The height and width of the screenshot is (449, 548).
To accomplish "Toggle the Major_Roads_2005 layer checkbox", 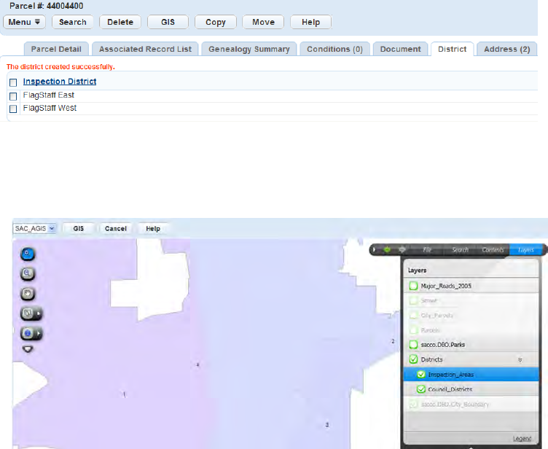I will [413, 286].
